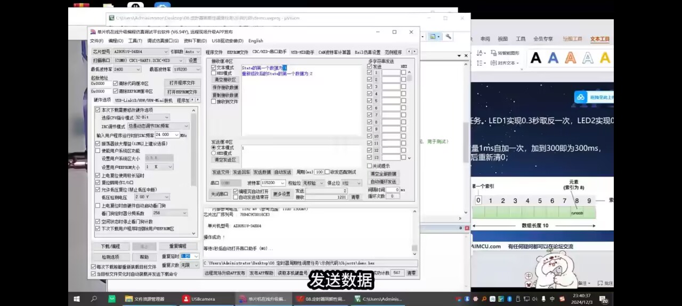Viewport: 682px width, 306px height.
Task: Click the 清空接收区 button
Action: click(225, 80)
